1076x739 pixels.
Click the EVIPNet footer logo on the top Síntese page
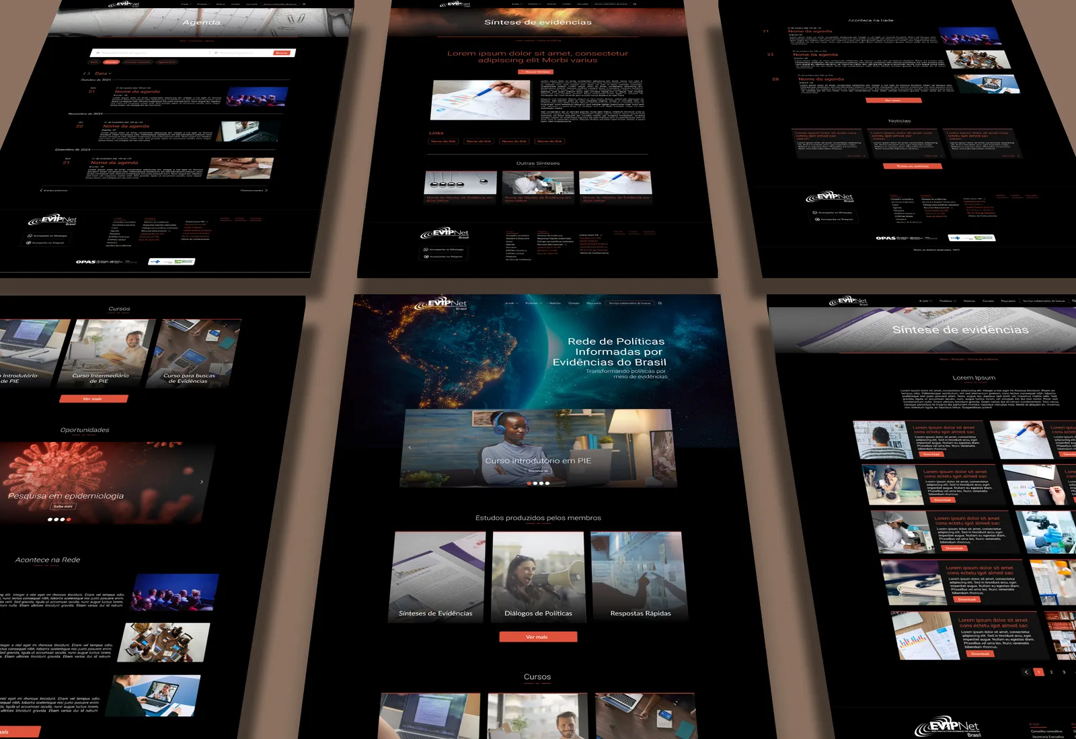pos(445,233)
